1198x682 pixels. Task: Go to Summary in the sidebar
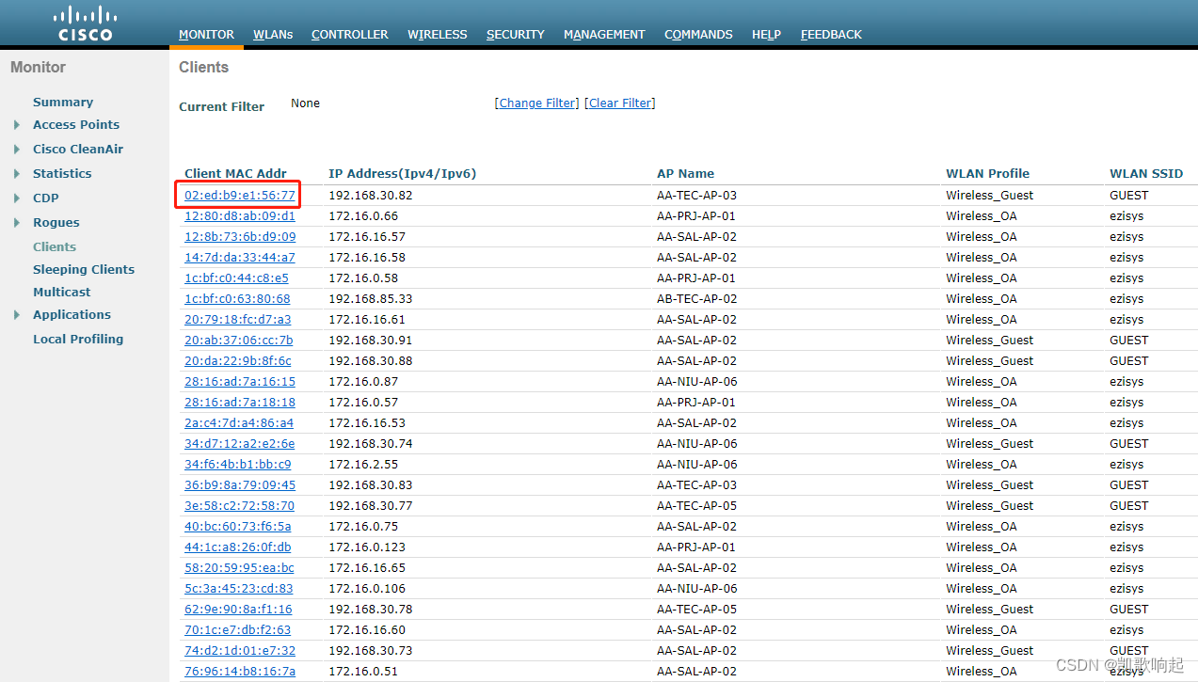[x=63, y=102]
